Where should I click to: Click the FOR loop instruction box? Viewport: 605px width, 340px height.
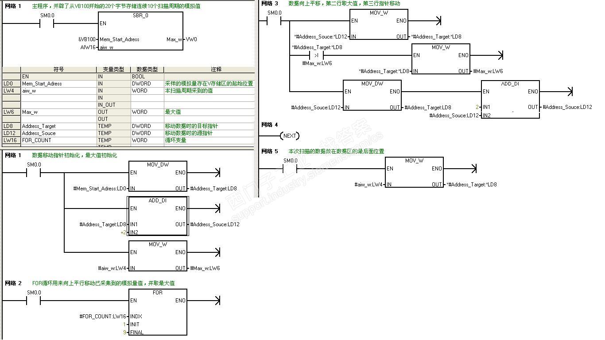158,312
